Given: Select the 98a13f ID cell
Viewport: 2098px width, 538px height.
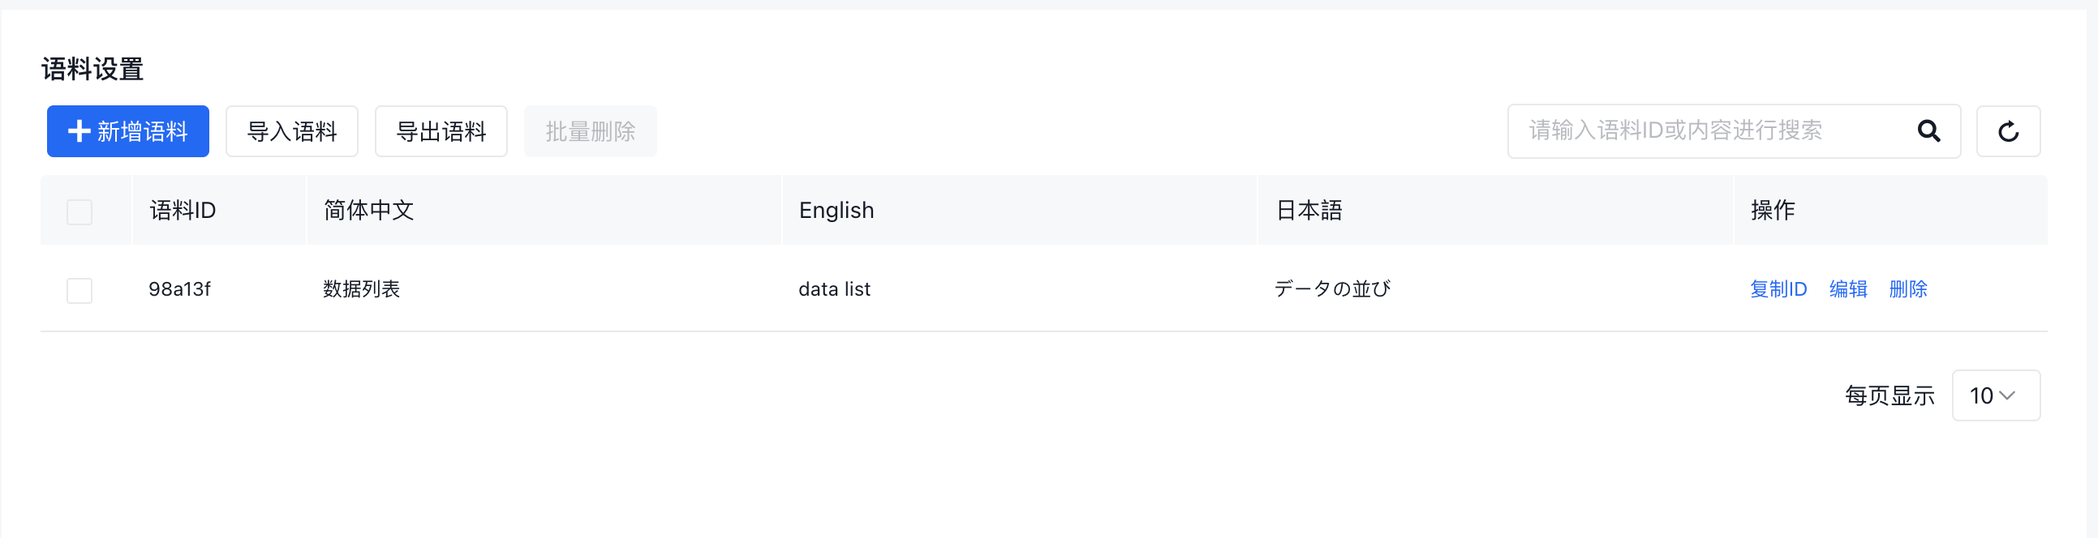Looking at the screenshot, I should [179, 289].
